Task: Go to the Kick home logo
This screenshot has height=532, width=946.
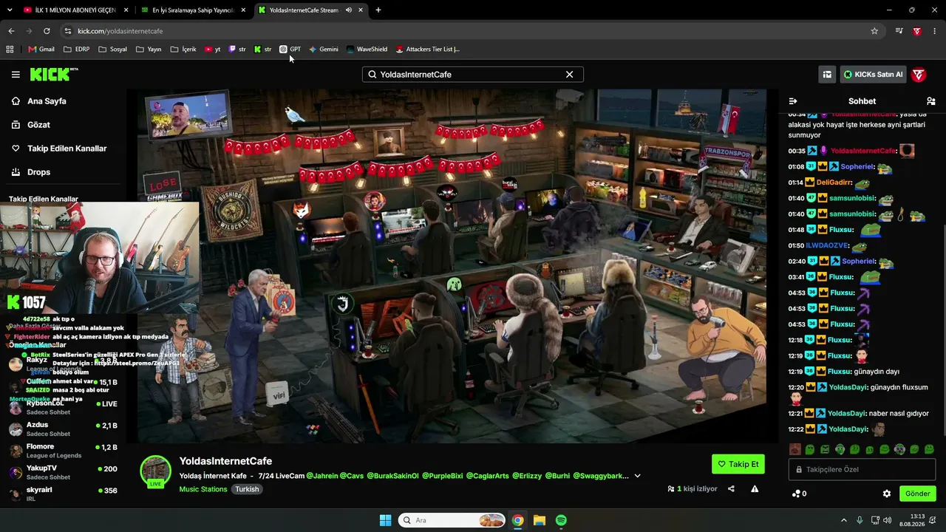Action: [x=54, y=74]
